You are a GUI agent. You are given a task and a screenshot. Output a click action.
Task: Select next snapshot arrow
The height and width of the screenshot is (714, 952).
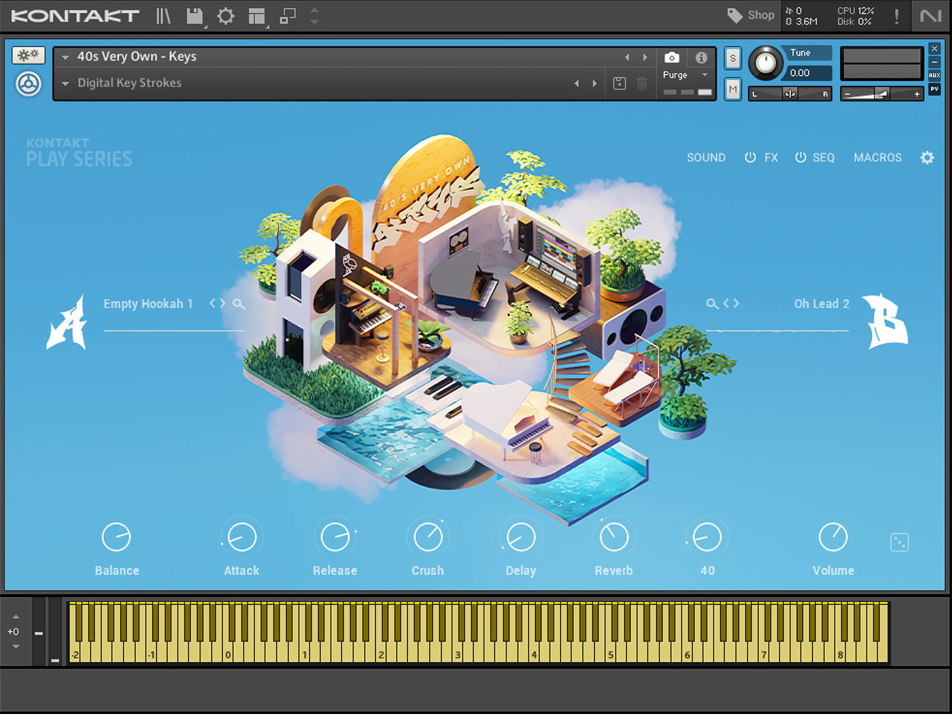(x=594, y=83)
